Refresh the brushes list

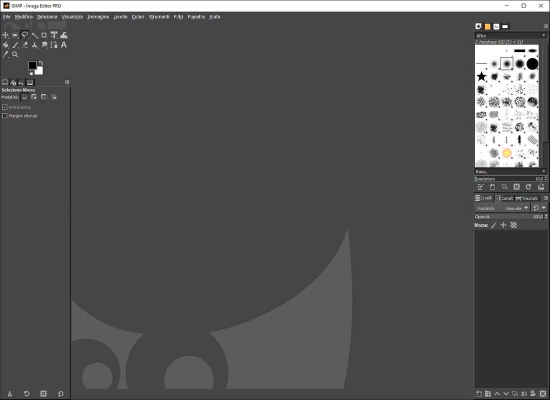529,187
